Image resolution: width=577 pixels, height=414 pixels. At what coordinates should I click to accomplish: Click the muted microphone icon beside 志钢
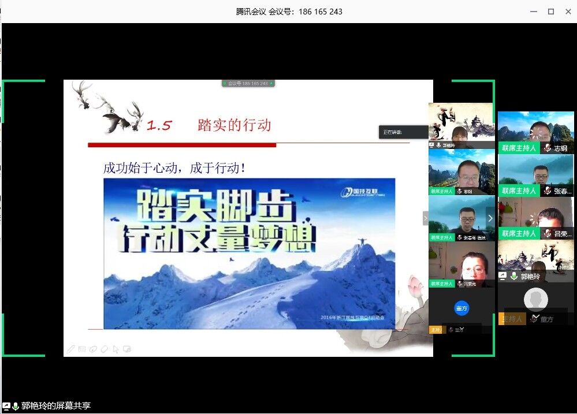coord(547,148)
